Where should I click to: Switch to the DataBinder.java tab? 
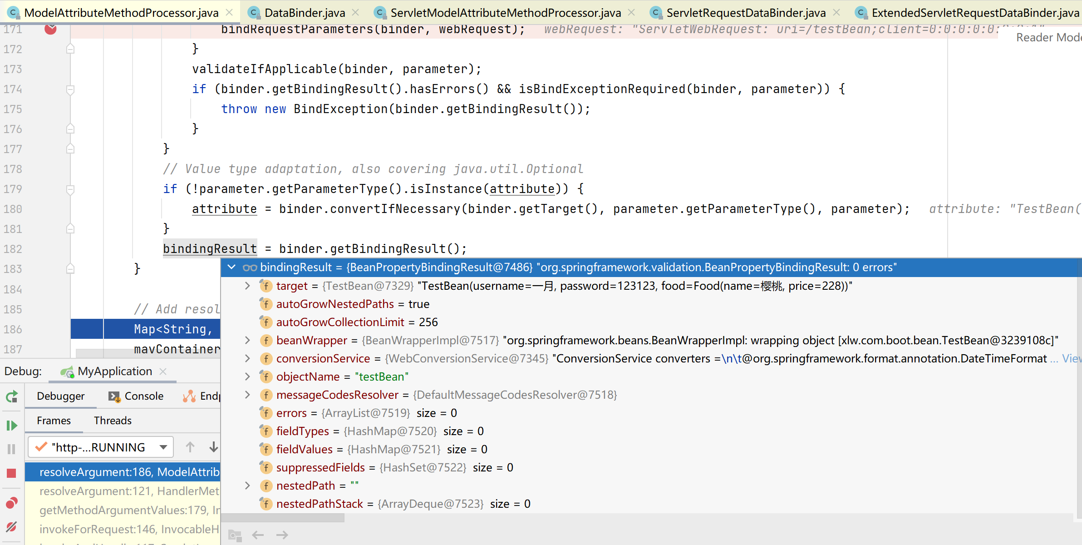click(303, 12)
